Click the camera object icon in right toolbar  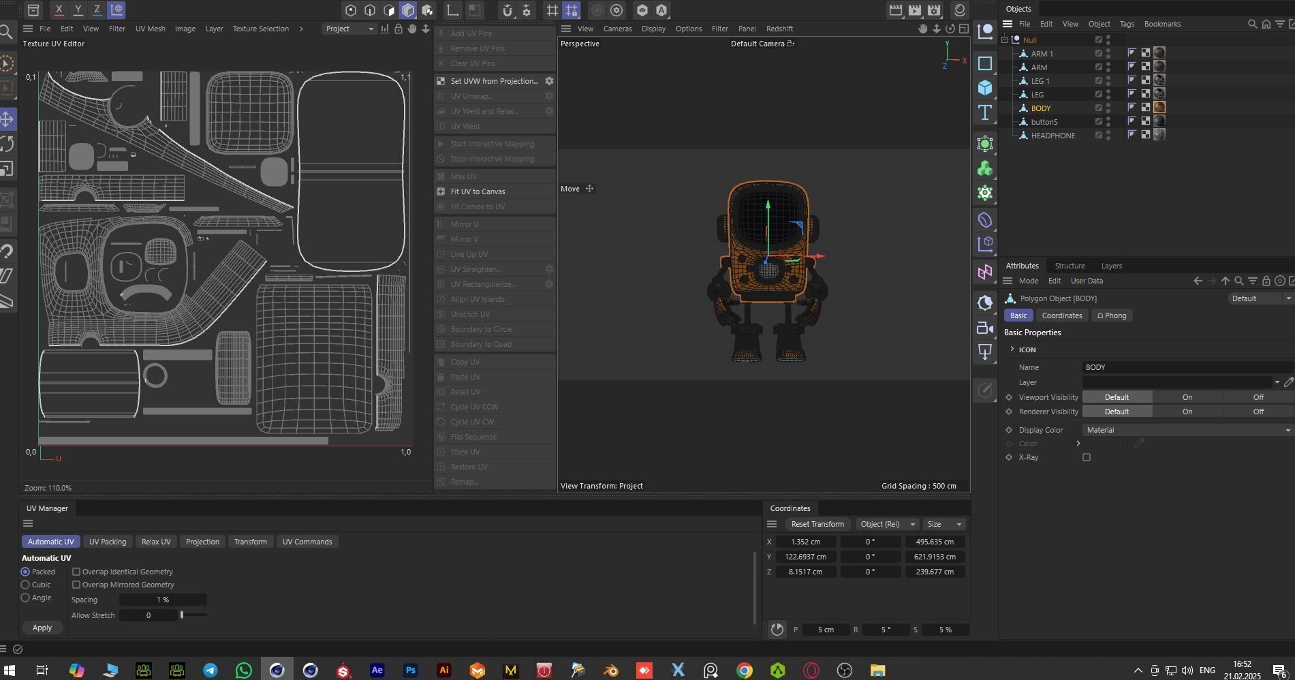(984, 328)
